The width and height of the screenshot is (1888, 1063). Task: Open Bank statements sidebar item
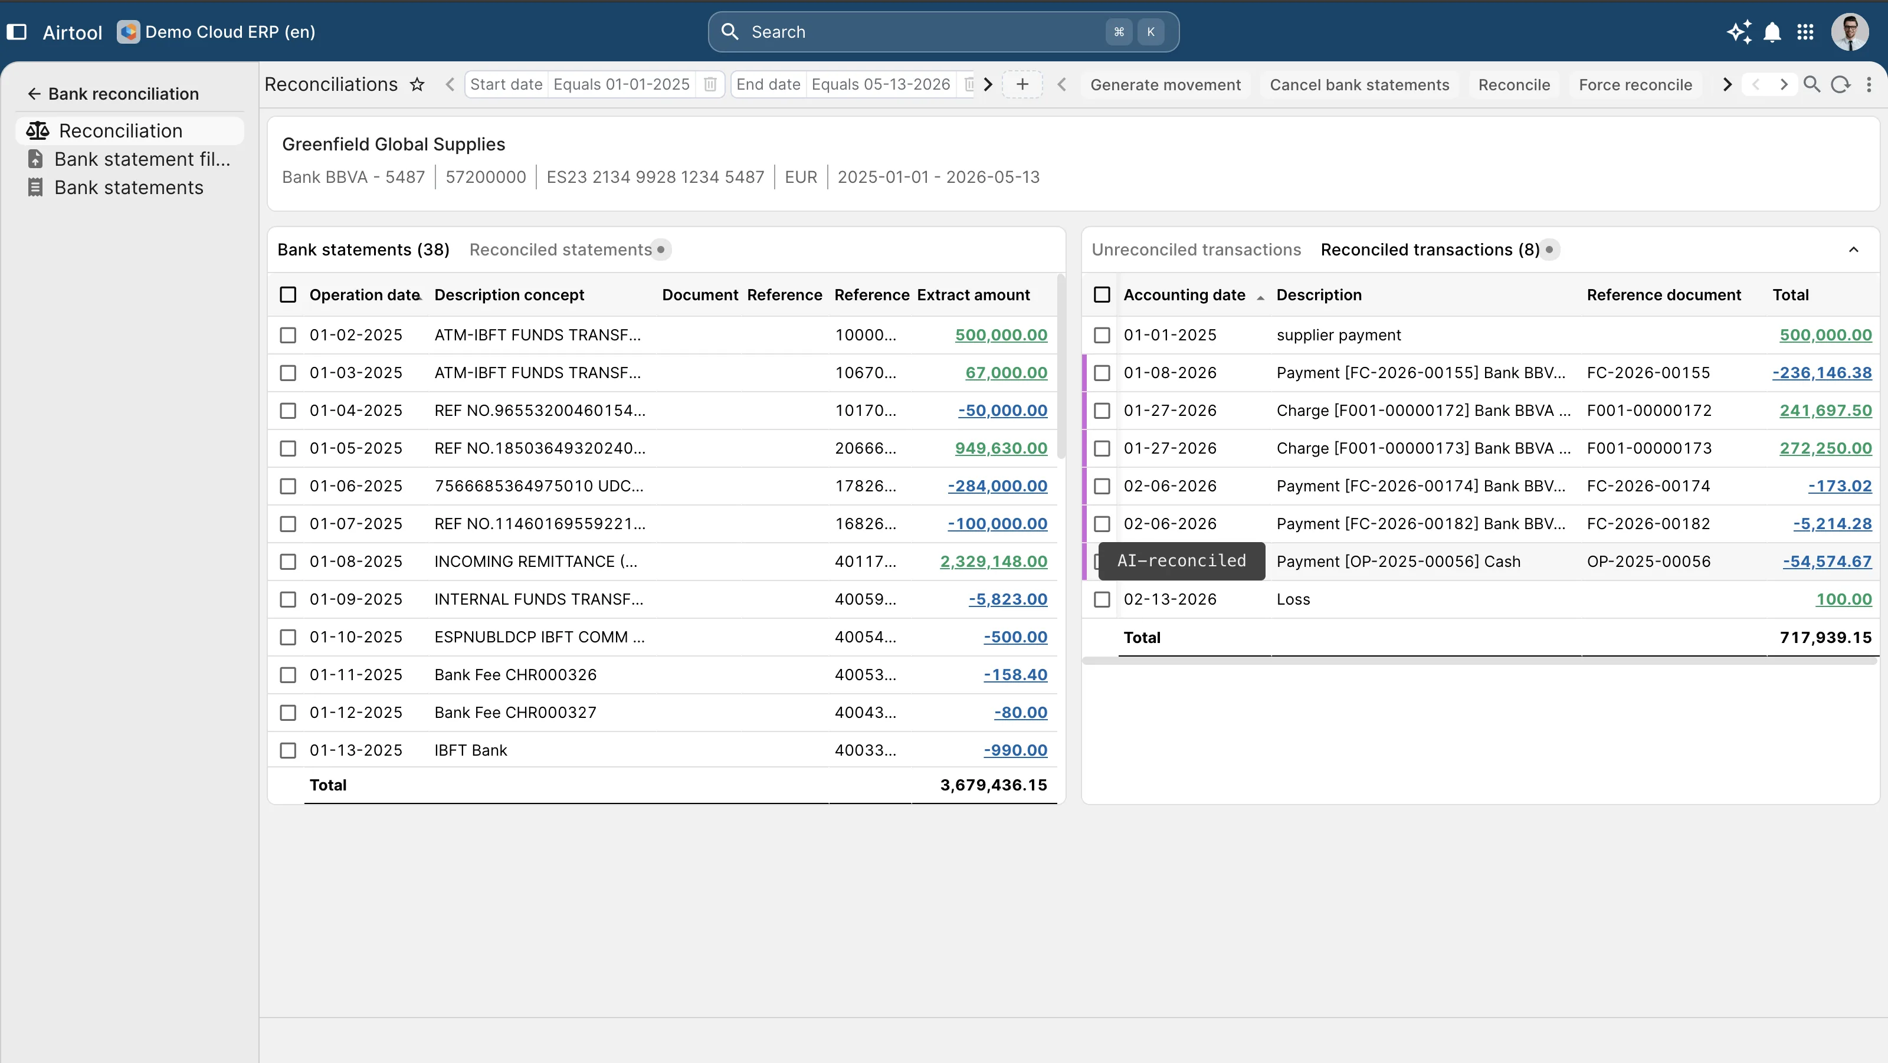(x=130, y=188)
